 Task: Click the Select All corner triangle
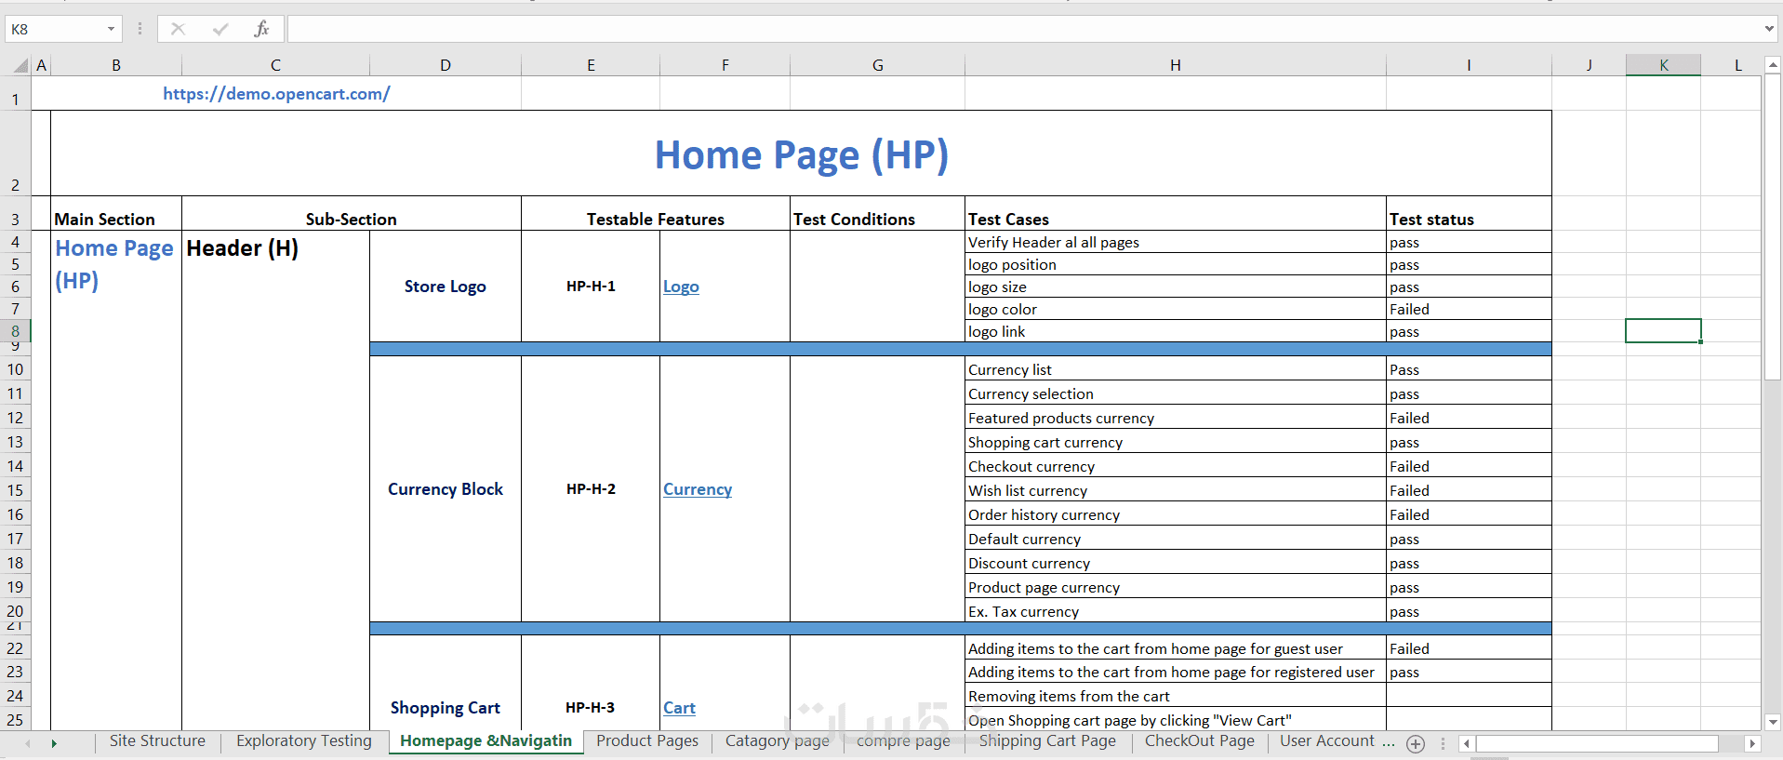click(20, 65)
